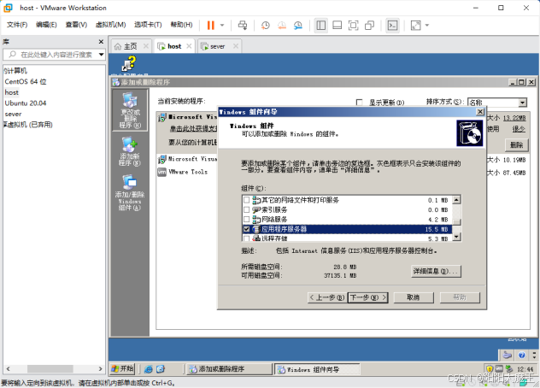Click the desktop shortcut with question mark

pos(130,64)
